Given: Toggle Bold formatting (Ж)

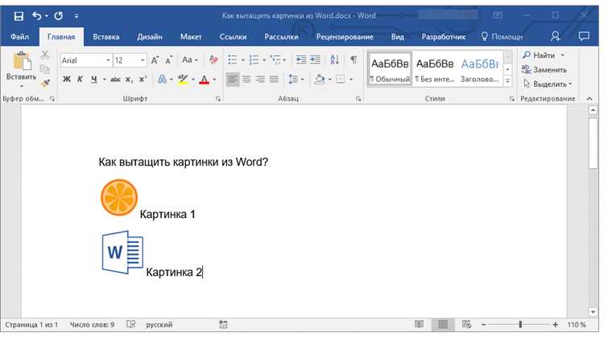Looking at the screenshot, I should point(67,80).
